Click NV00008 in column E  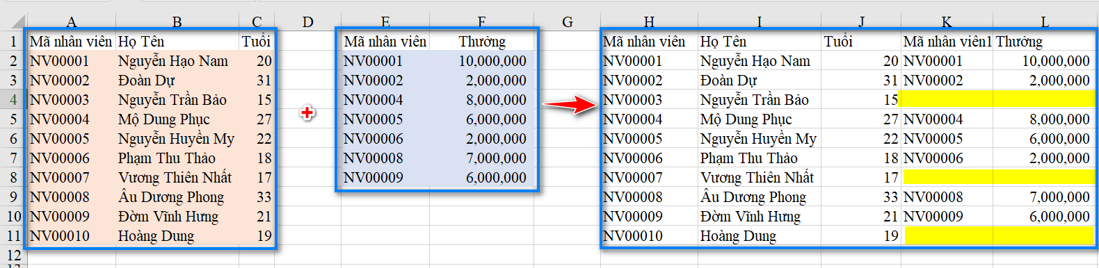tap(373, 158)
